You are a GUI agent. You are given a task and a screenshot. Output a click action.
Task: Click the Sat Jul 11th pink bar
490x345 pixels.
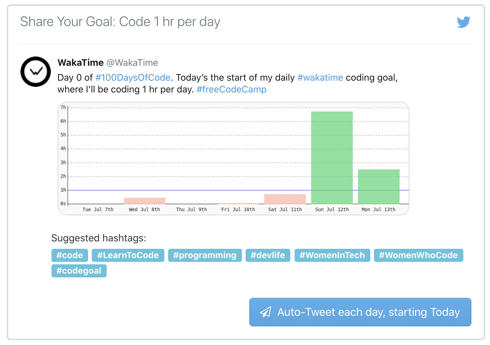point(285,199)
